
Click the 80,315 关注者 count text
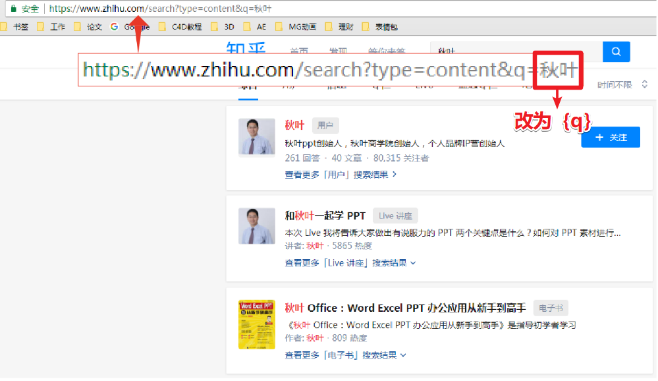[401, 158]
